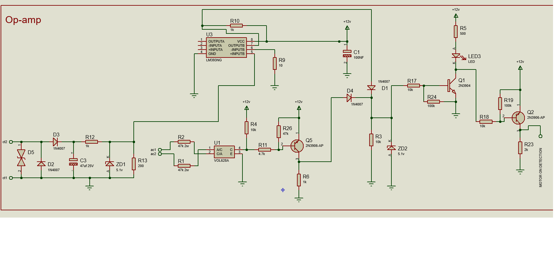Click the LM393NG part label
Image resolution: width=560 pixels, height=258 pixels.
(x=214, y=60)
